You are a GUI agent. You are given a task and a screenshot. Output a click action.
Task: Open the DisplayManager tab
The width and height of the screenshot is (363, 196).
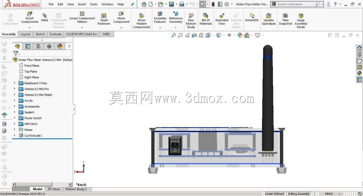(60, 46)
